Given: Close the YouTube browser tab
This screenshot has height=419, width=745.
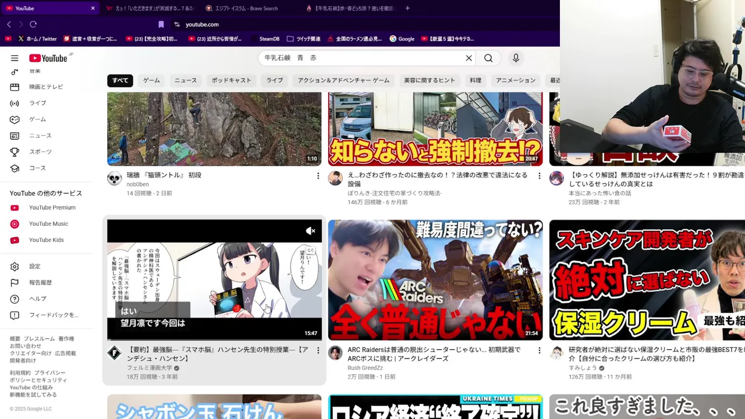Looking at the screenshot, I should coord(93,8).
